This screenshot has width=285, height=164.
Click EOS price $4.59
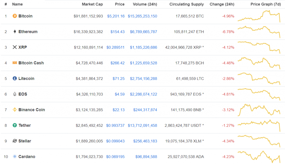(x=120, y=94)
